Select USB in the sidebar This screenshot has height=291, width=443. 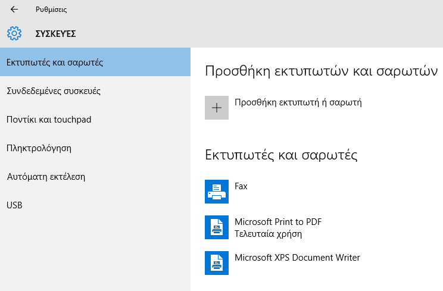(x=14, y=205)
